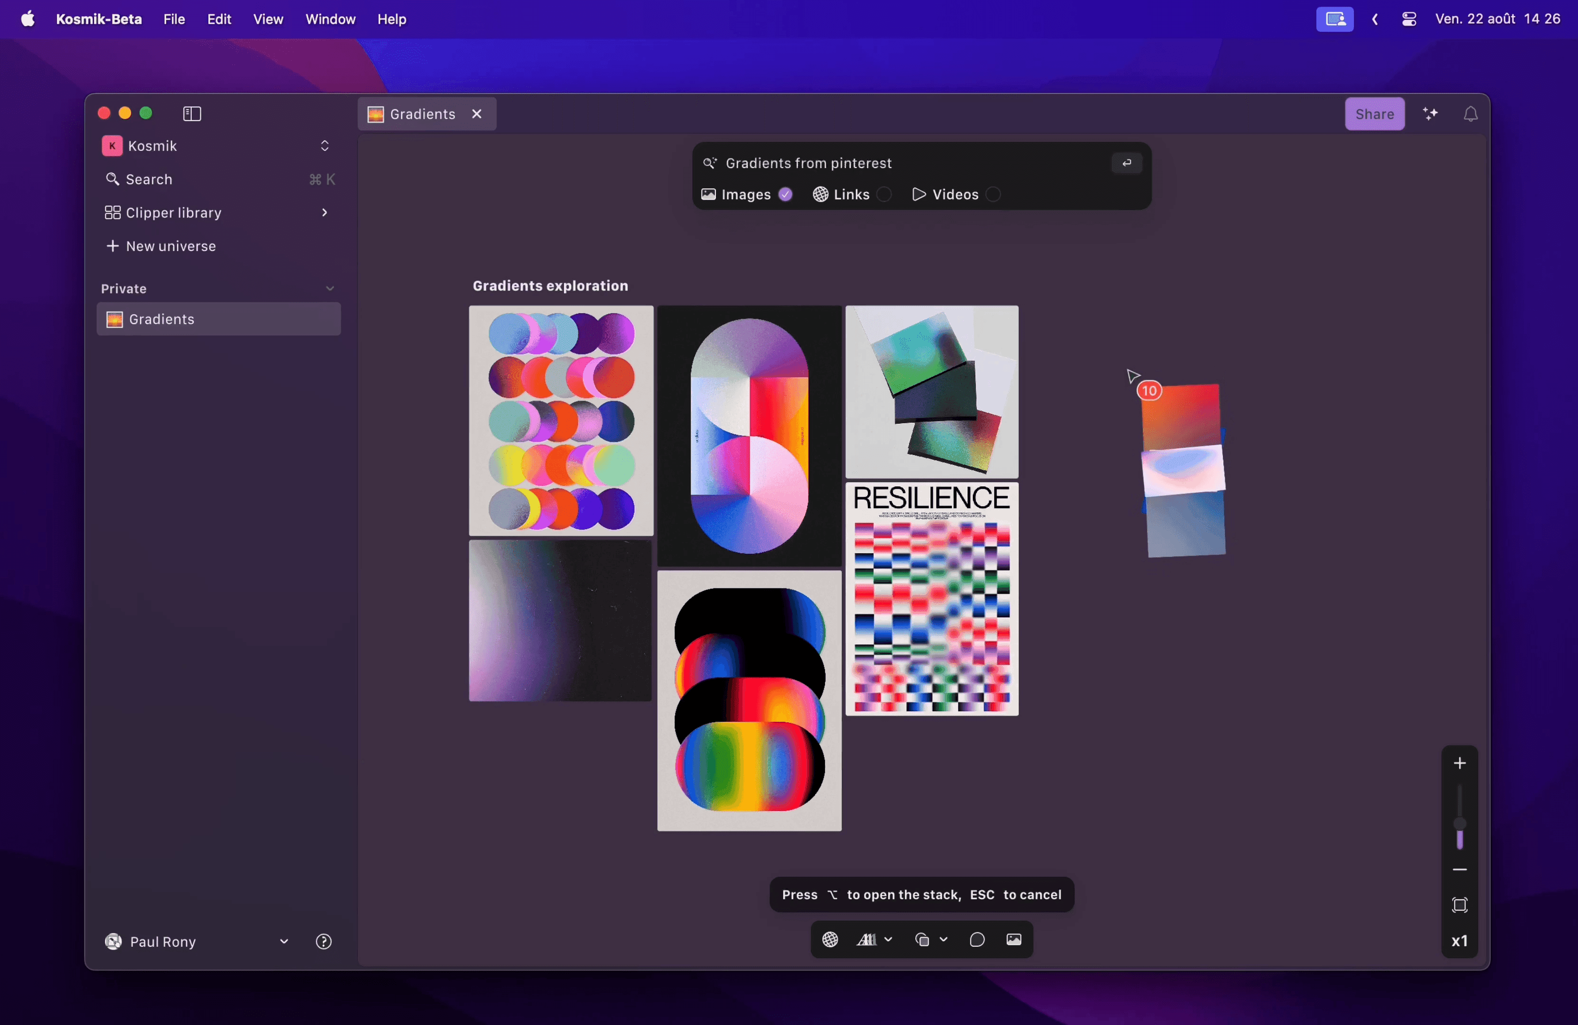Click the plus icon beside New universe
1578x1025 pixels.
coord(113,246)
